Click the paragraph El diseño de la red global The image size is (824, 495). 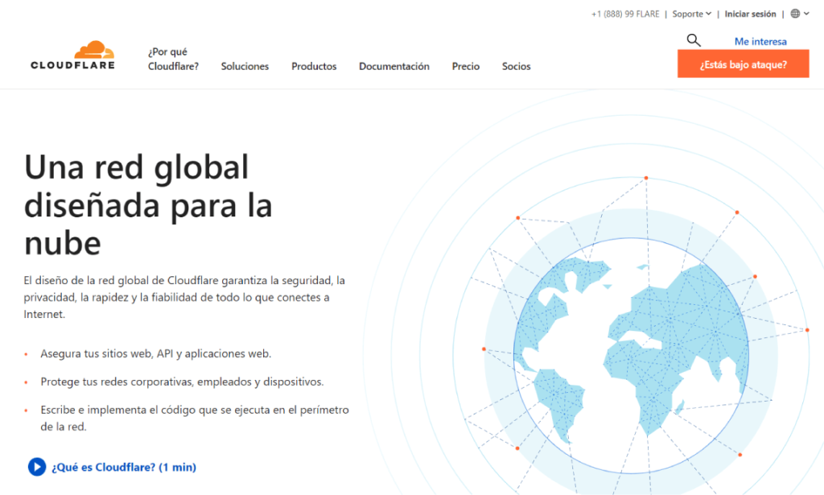click(184, 298)
